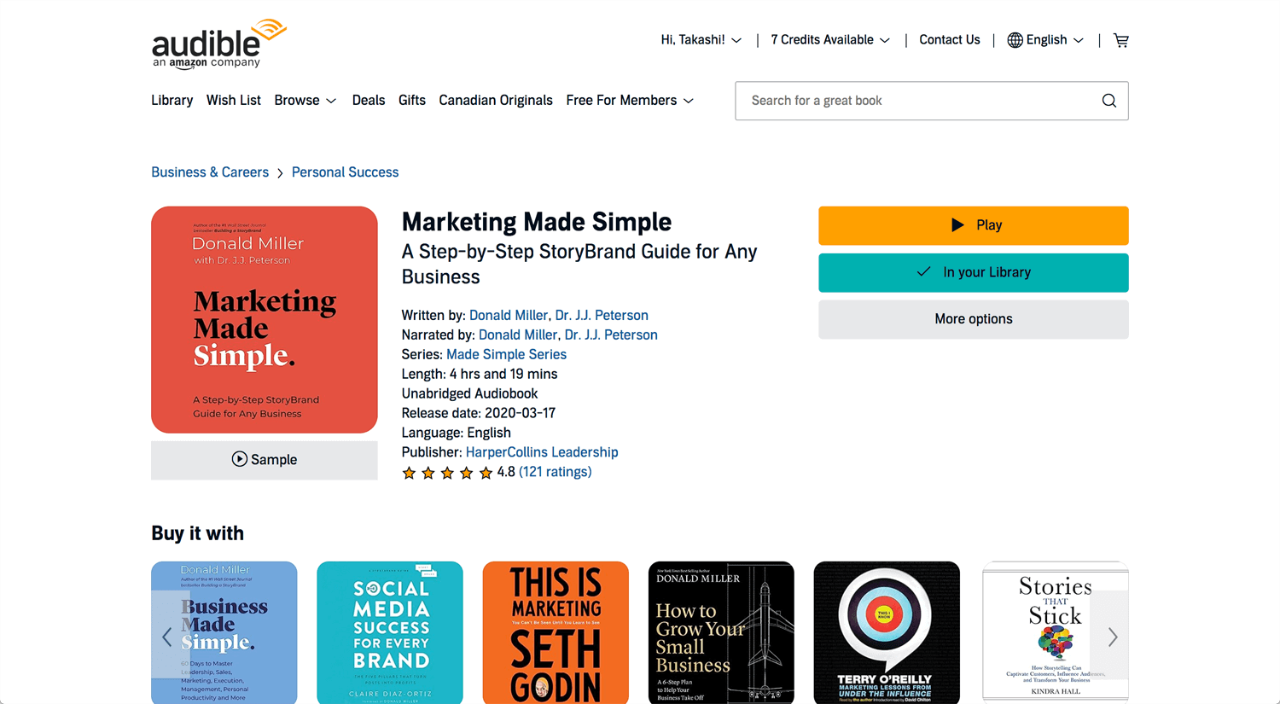Viewport: 1280px width, 704px height.
Task: Open Social Media Success for Every Brand
Action: tap(390, 632)
